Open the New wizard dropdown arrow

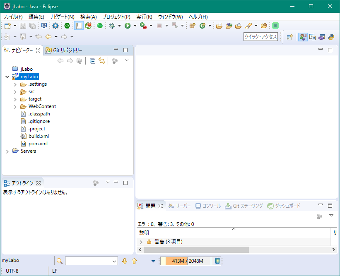(15, 26)
